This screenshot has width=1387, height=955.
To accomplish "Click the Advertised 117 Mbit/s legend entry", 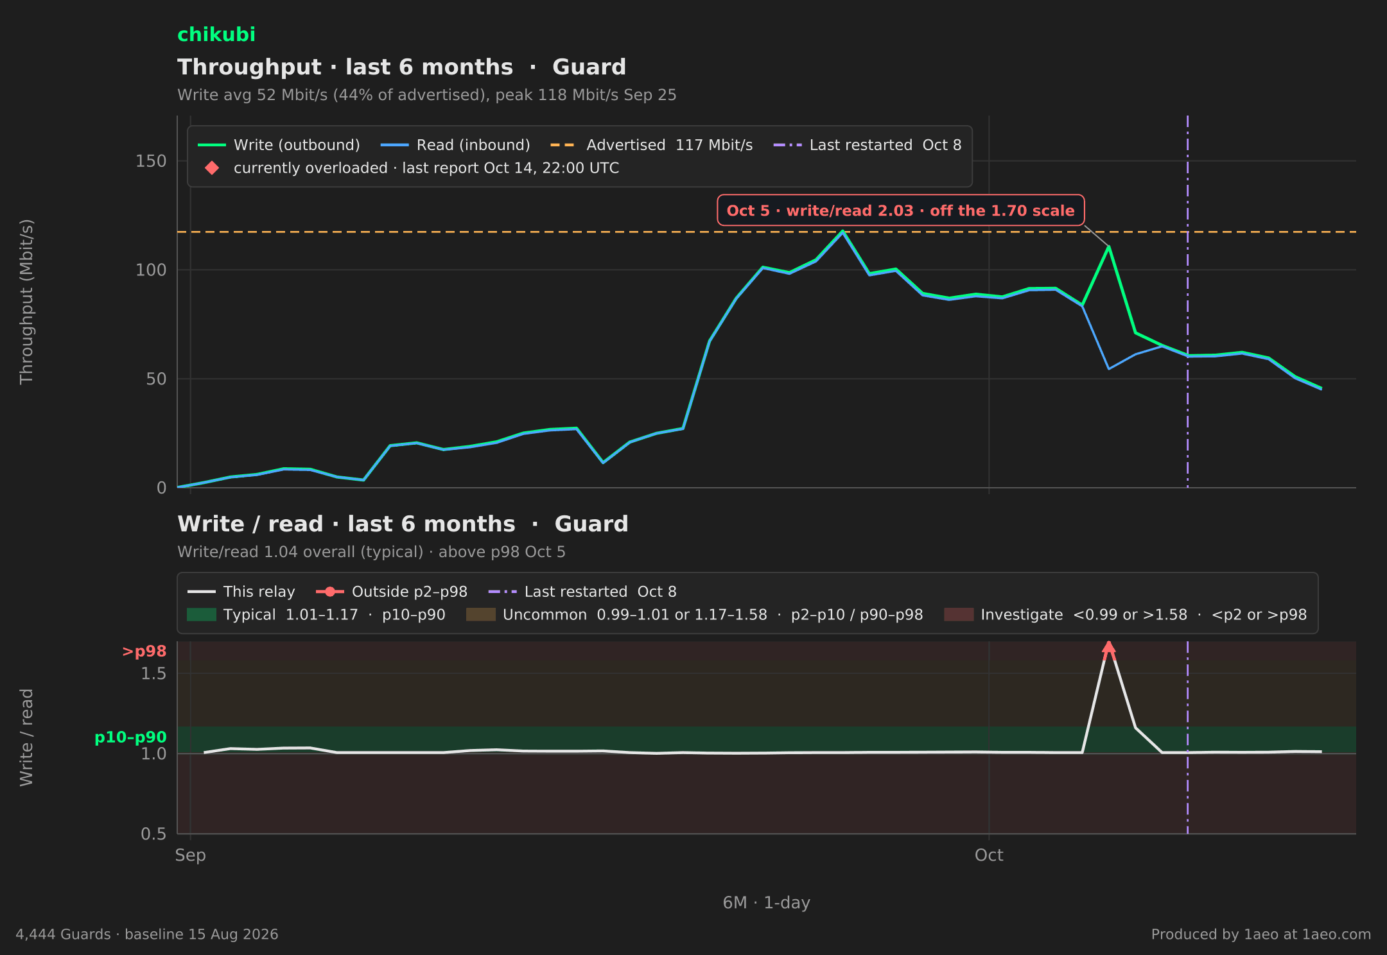I will pyautogui.click(x=651, y=145).
